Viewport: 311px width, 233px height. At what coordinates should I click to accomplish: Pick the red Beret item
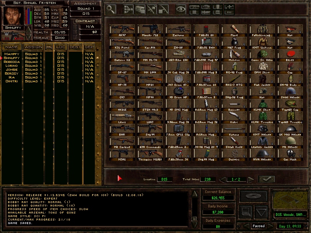[x=290, y=55]
